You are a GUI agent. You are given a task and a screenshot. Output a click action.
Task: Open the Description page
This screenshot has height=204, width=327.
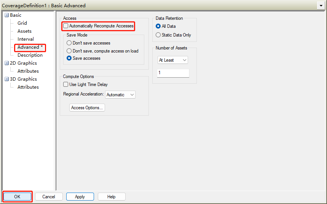[30, 55]
